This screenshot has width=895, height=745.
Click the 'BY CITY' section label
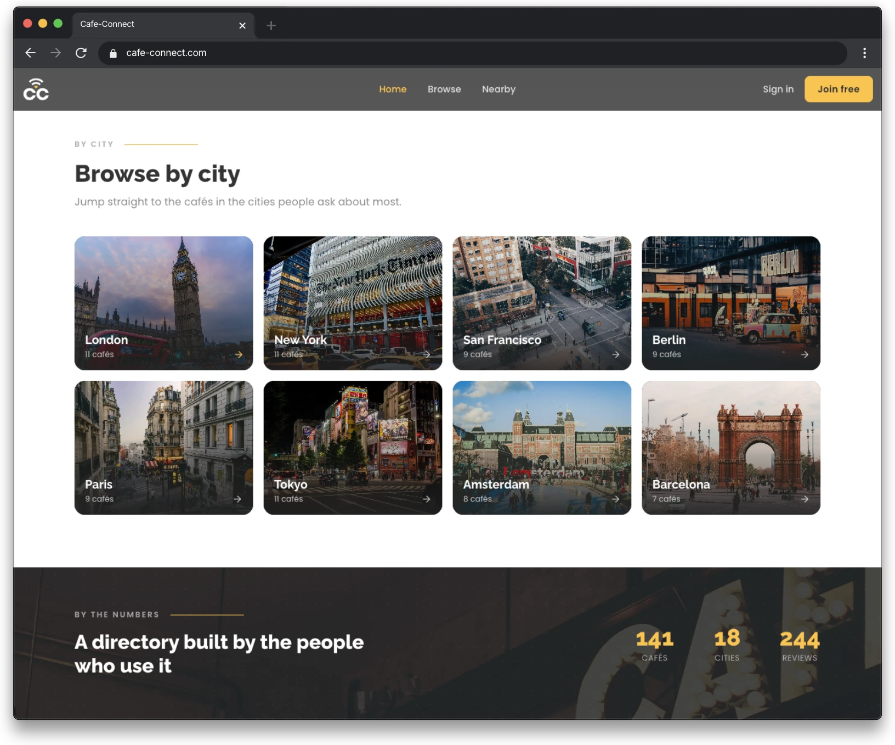tap(94, 144)
